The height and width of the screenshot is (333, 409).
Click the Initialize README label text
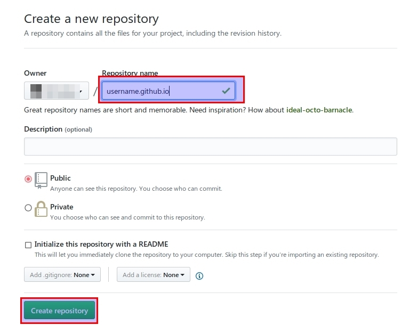[x=101, y=244]
